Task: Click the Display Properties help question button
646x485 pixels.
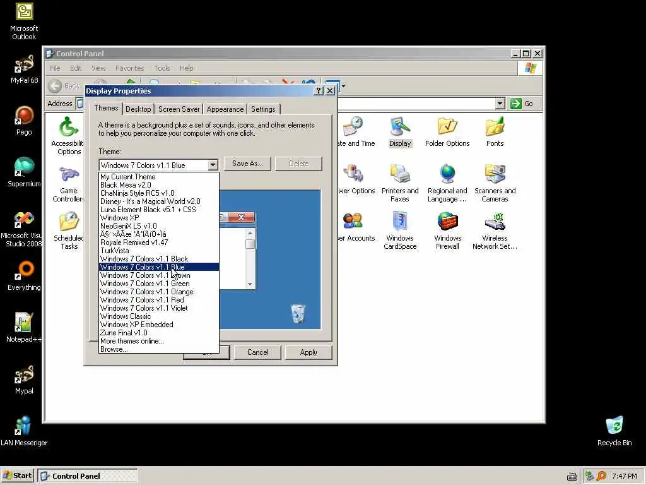Action: (x=319, y=91)
